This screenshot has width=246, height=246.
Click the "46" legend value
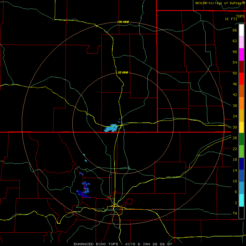click(x=235, y=84)
